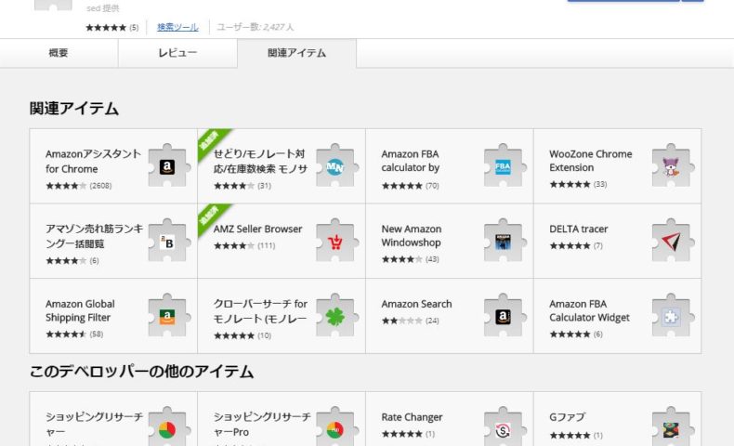Switch to the レビュー tab
The image size is (734, 446).
[177, 53]
